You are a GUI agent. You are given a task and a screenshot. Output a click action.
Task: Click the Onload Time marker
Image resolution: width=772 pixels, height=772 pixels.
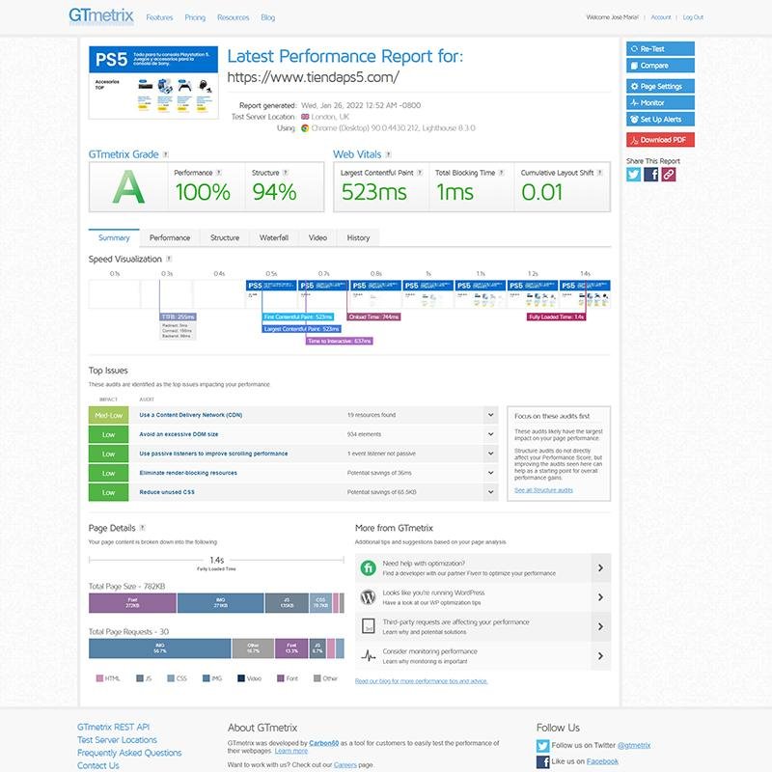click(373, 317)
